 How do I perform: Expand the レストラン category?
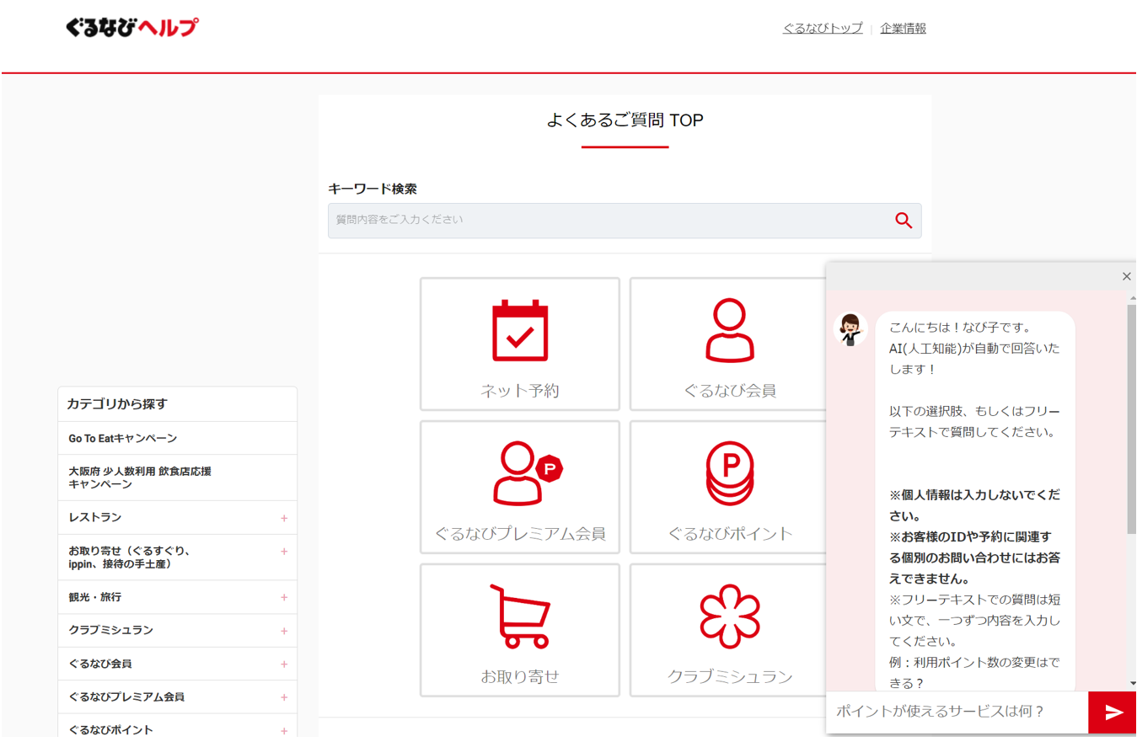284,518
